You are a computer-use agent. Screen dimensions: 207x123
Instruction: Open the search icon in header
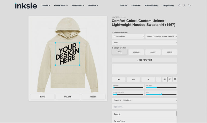[x=179, y=5]
